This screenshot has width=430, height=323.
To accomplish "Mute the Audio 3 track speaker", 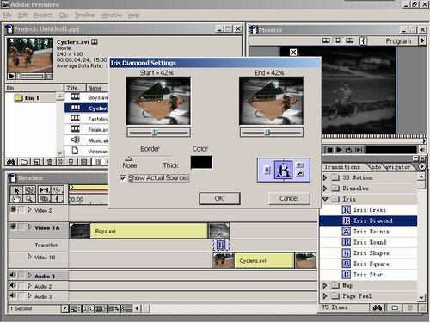I will tap(13, 295).
